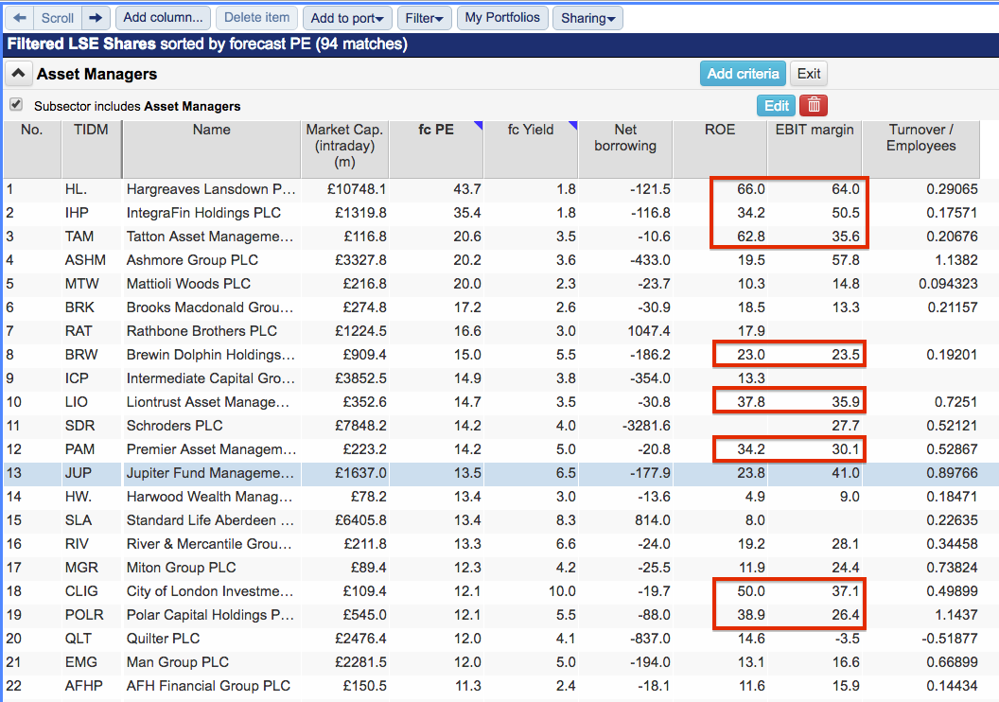This screenshot has height=702, width=999.
Task: Click the Jupiter EBIT margin value 41.0
Action: point(846,473)
